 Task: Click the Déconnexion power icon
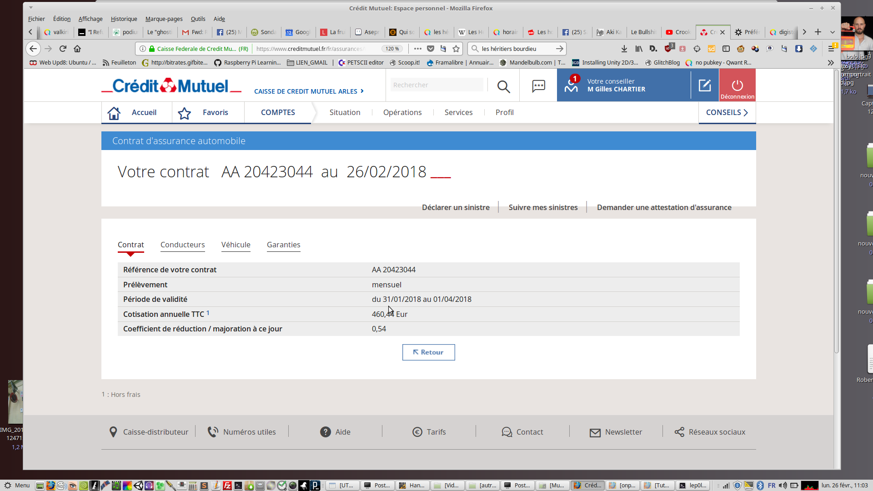737,85
